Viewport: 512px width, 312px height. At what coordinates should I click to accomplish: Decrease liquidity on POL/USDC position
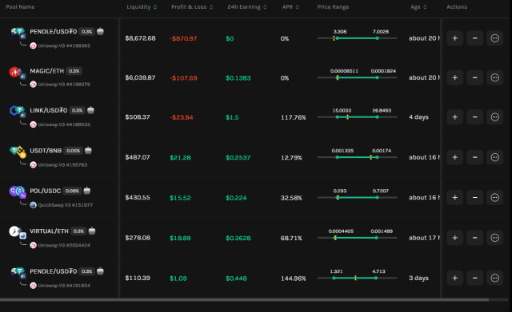pos(474,198)
